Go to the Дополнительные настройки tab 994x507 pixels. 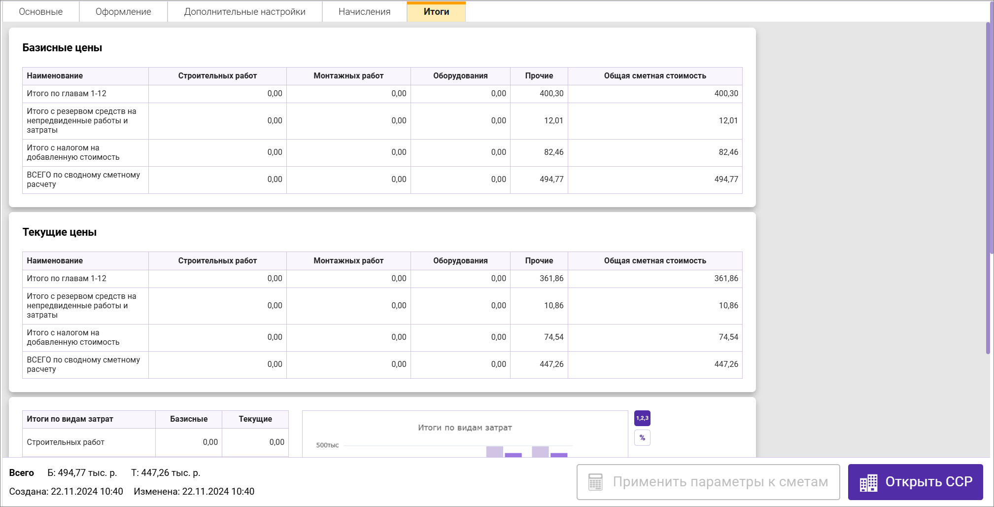(x=244, y=12)
